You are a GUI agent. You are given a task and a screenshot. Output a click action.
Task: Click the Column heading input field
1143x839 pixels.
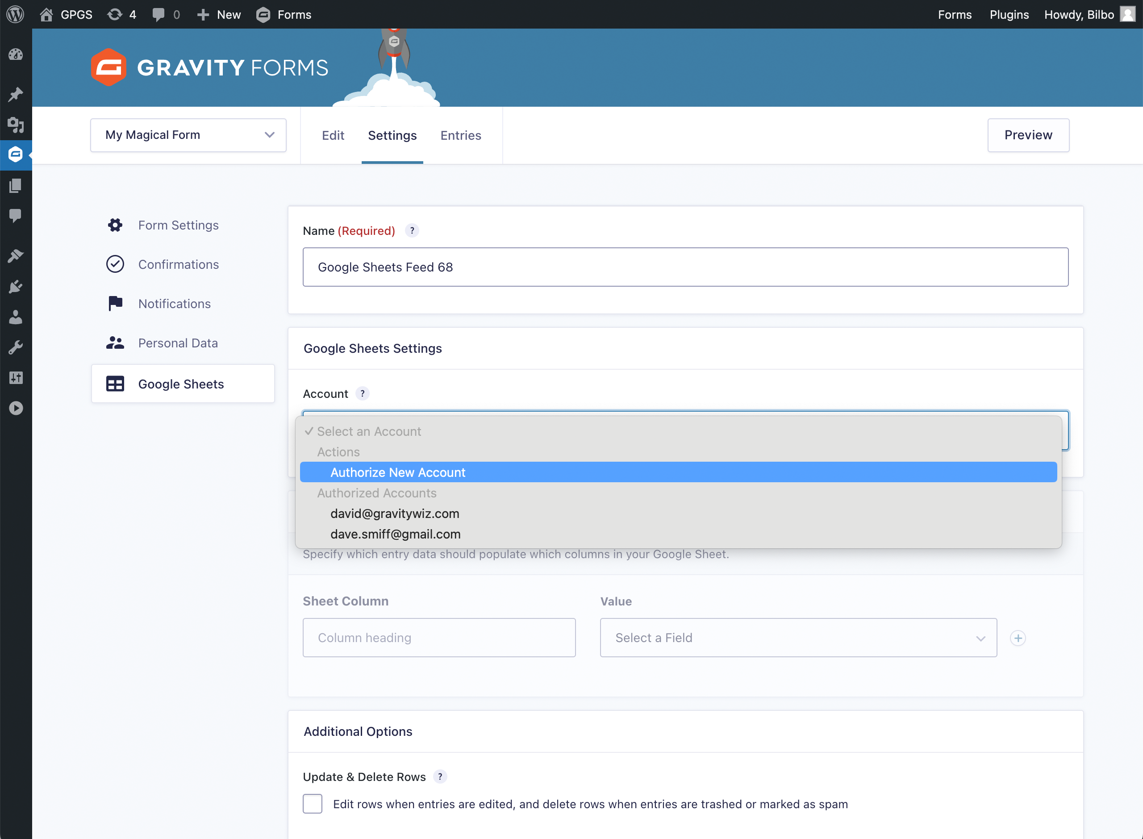[439, 638]
